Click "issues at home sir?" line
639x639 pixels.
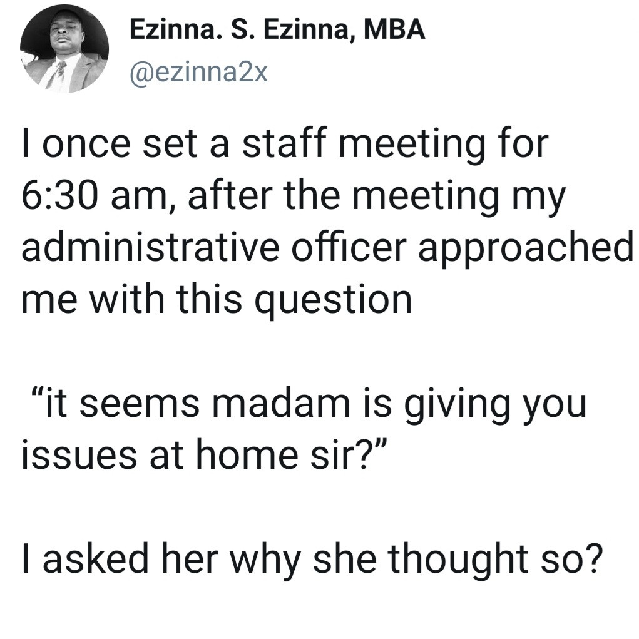[203, 454]
